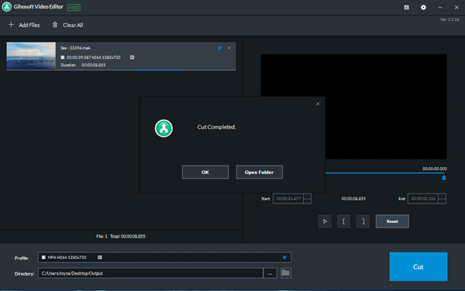
Task: Click the FREE badge in the title bar
Action: tap(74, 8)
